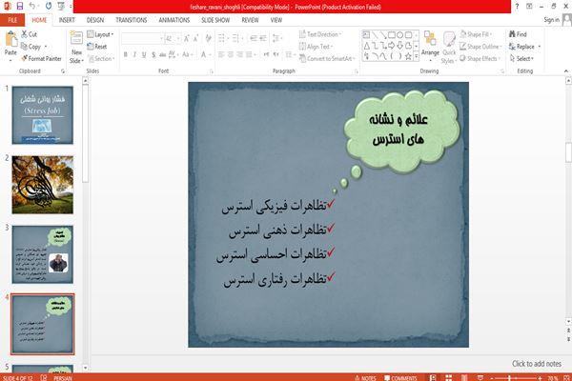Start Slide Show from status bar icon
572x381 pixels.
point(480,378)
